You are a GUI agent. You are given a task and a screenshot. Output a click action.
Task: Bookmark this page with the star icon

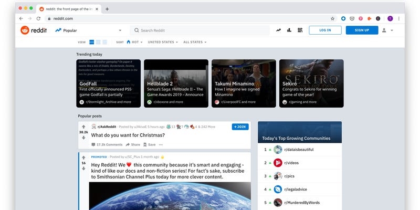tap(332, 18)
